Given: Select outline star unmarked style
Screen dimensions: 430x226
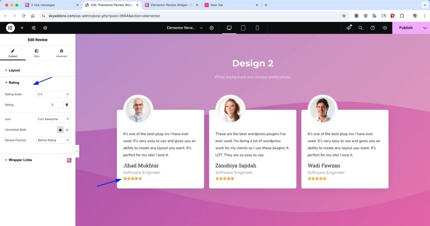Looking at the screenshot, I should pyautogui.click(x=67, y=130).
